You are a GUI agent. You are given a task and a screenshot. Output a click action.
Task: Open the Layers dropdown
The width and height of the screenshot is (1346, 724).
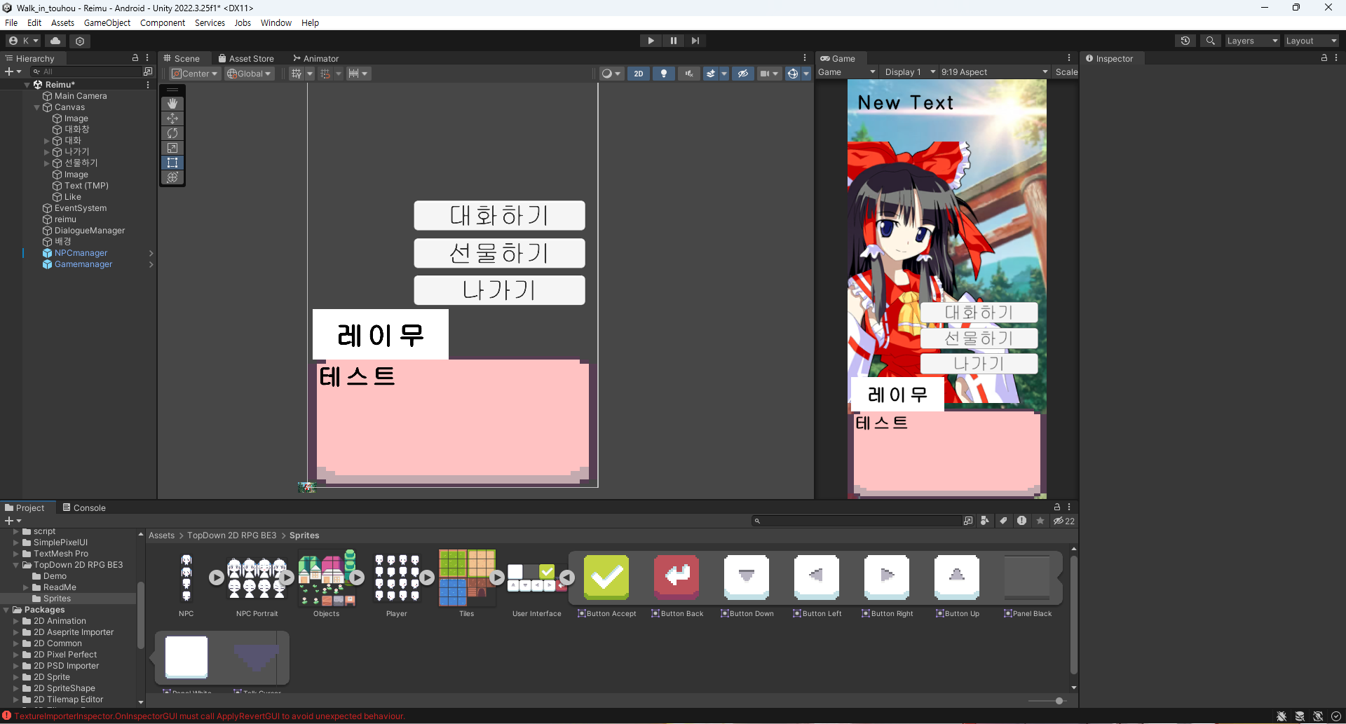coord(1252,41)
